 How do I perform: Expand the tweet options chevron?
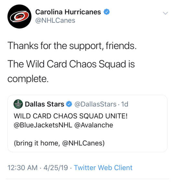tap(165, 13)
